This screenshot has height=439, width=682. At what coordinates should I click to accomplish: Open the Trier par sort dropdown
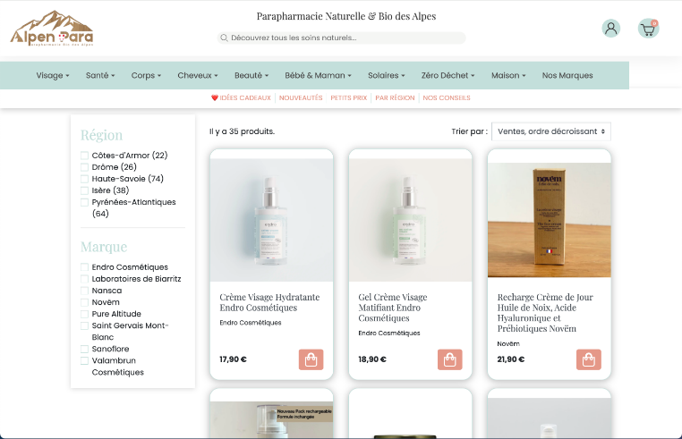point(551,131)
